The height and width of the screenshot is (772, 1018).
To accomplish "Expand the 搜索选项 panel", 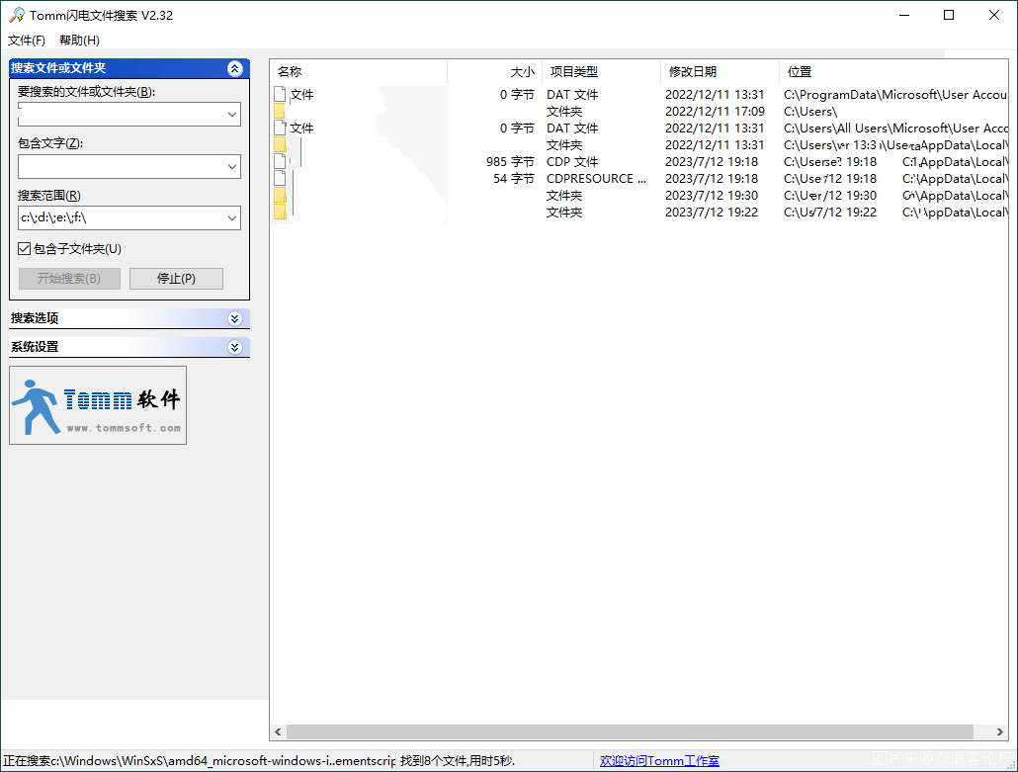I will click(x=234, y=318).
